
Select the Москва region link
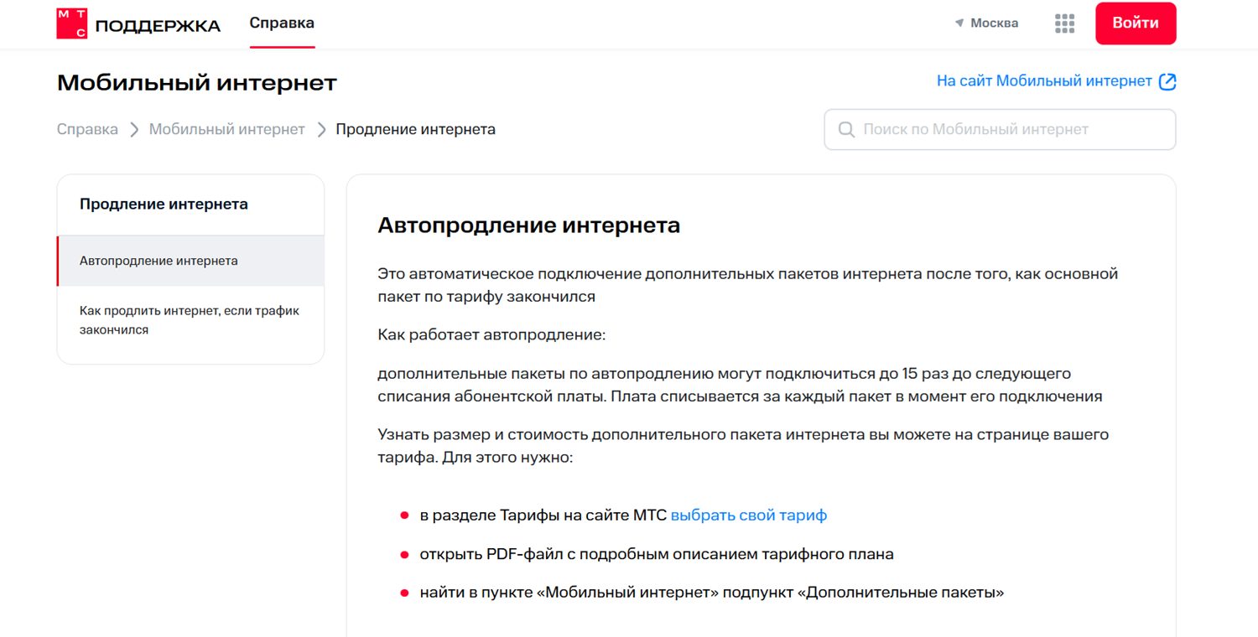[994, 23]
